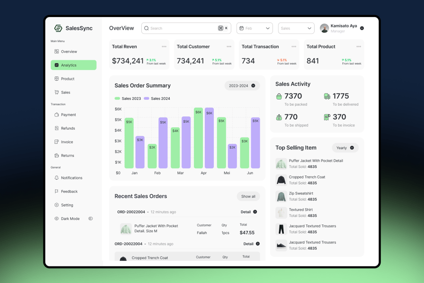Open Total Reven card three-dot menu
Image resolution: width=424 pixels, height=283 pixels.
164,47
